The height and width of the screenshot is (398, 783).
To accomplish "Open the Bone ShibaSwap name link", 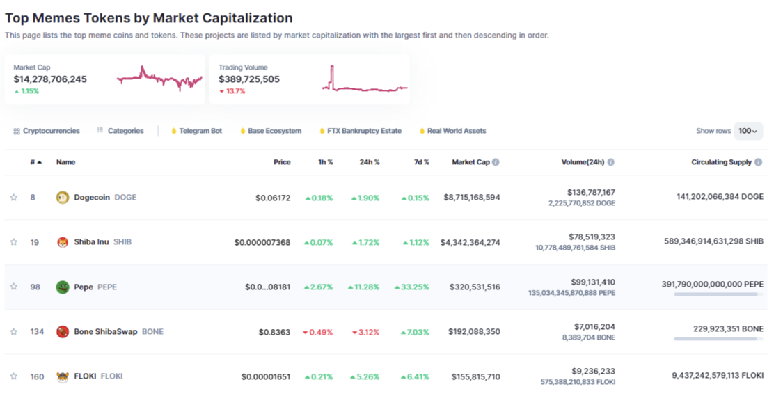I will [x=105, y=332].
